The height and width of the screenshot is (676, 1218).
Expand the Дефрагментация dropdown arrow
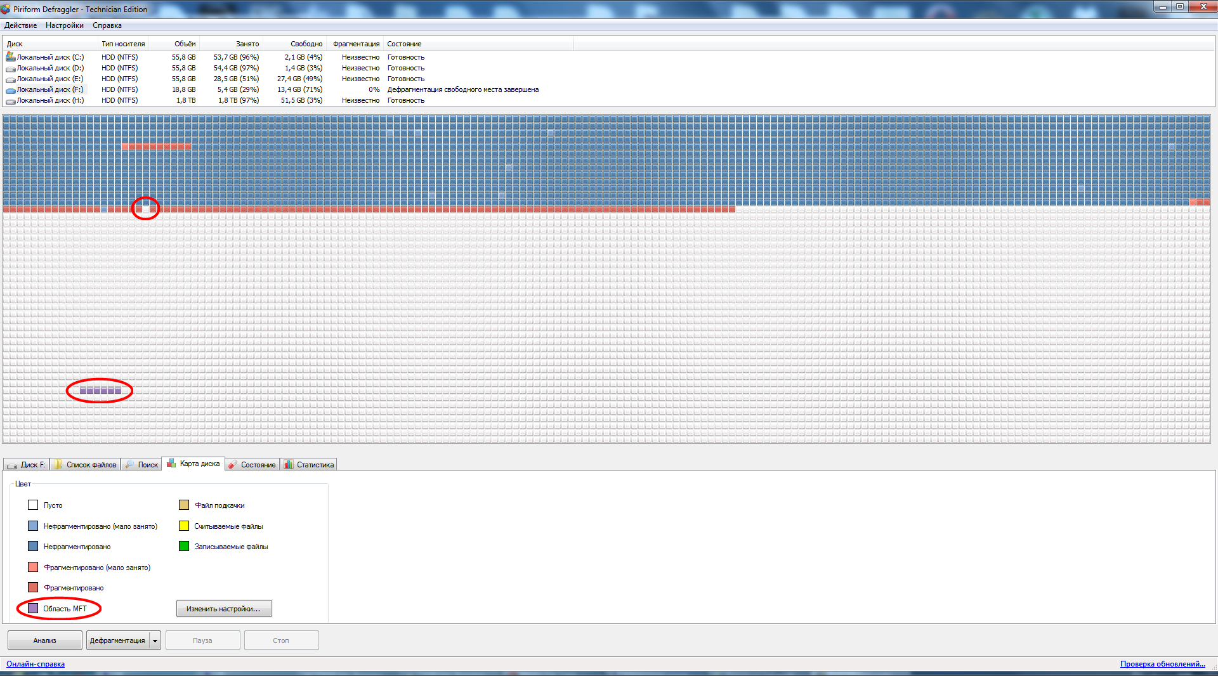(155, 640)
